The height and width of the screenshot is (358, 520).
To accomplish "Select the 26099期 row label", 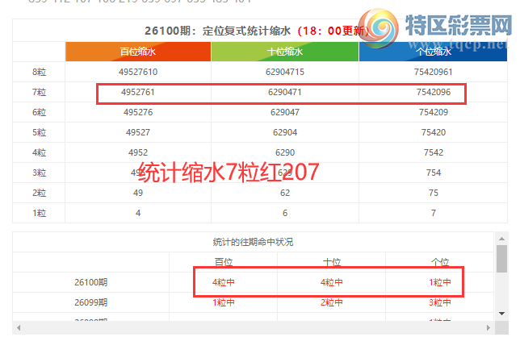I will click(x=90, y=302).
